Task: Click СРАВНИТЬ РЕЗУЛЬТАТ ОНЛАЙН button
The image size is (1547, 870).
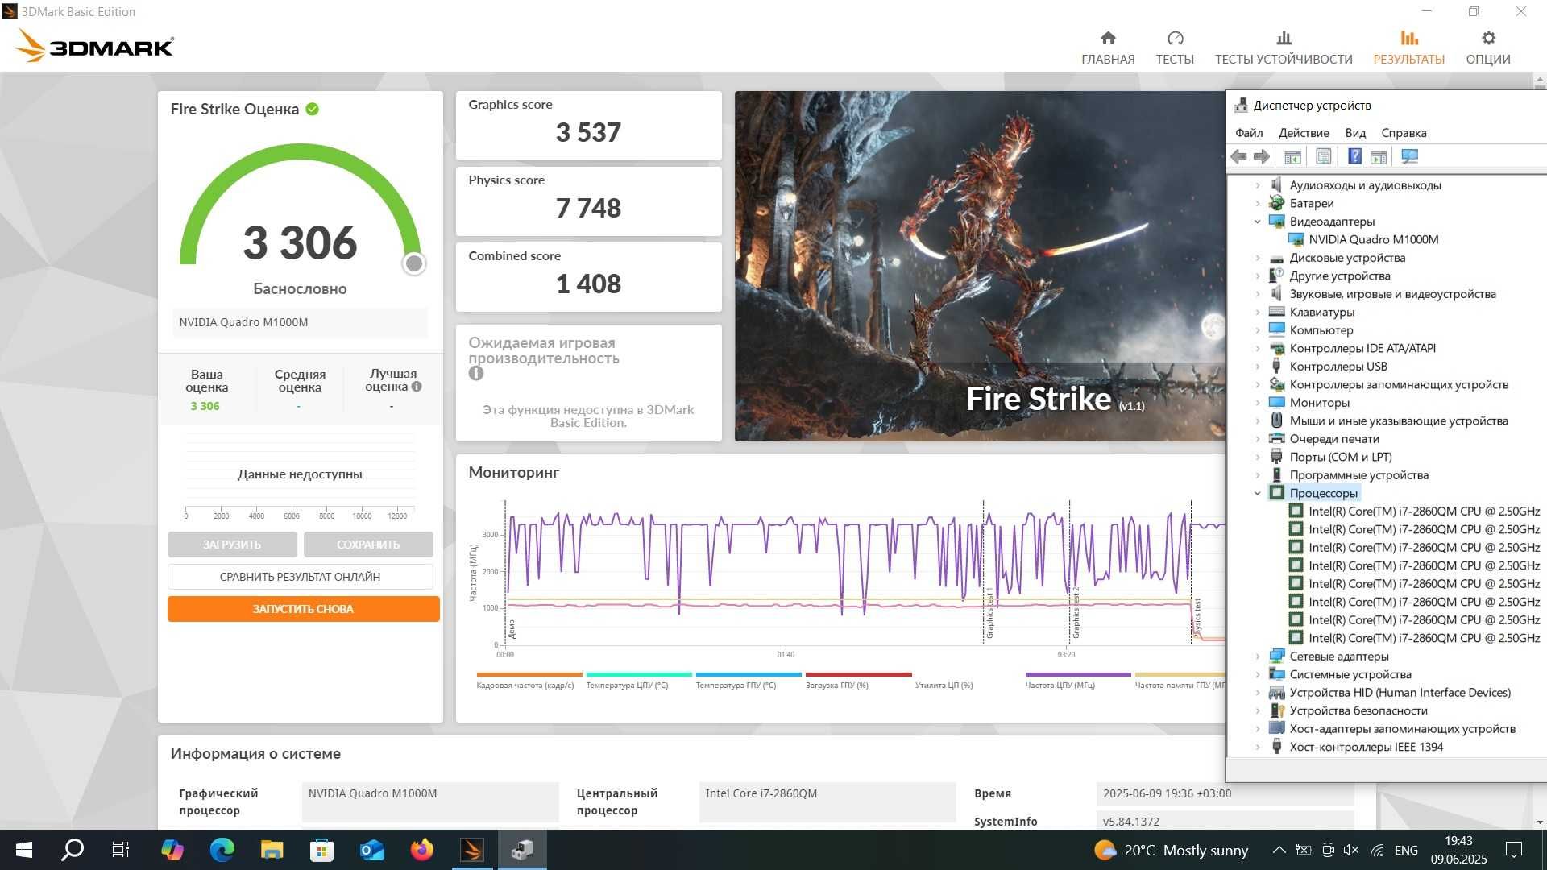Action: click(x=300, y=577)
